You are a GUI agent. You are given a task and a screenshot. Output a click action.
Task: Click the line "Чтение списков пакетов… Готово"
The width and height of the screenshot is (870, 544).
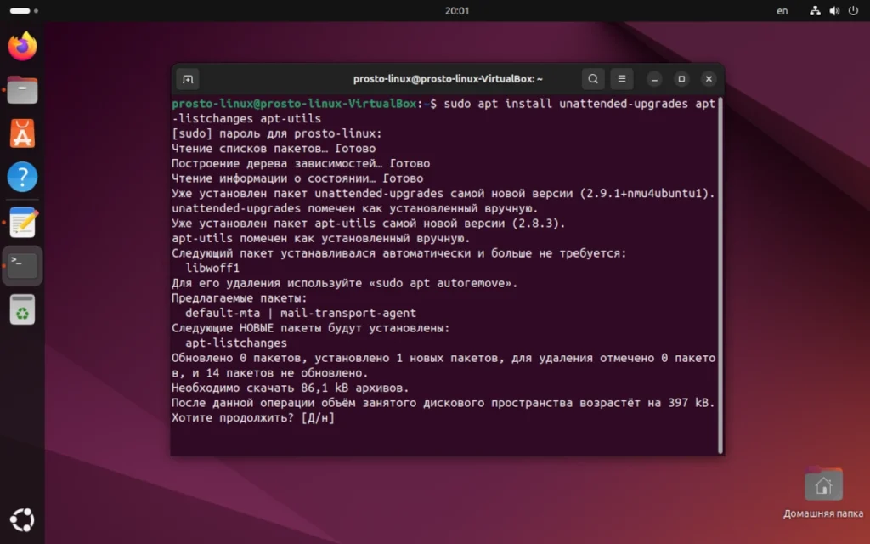(x=274, y=149)
